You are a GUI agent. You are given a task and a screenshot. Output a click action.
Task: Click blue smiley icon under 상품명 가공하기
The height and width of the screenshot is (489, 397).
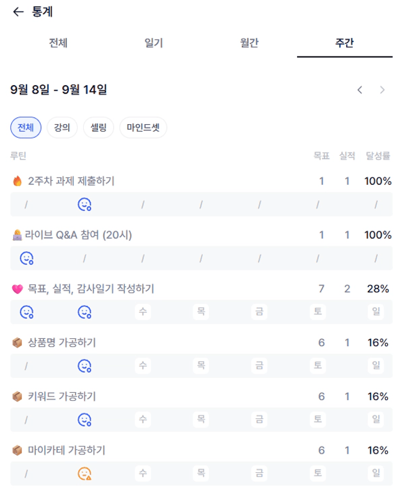click(x=84, y=366)
